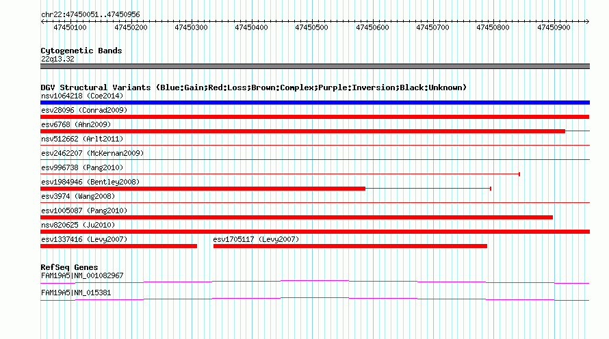The height and width of the screenshot is (339, 609).
Task: Click ruler position 47450100
Action: click(70, 27)
